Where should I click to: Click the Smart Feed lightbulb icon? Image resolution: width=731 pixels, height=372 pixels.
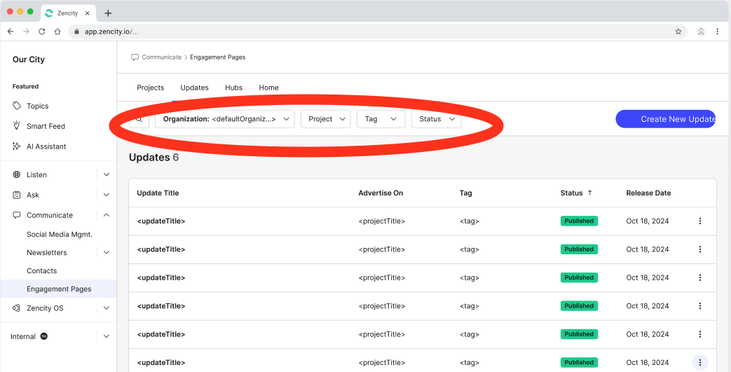[17, 126]
